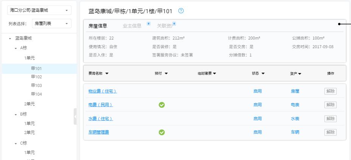Collapse the sidebar using the splitter handle

[75, 116]
